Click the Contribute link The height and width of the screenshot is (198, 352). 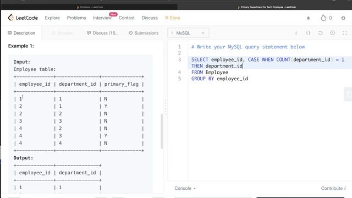[333, 188]
